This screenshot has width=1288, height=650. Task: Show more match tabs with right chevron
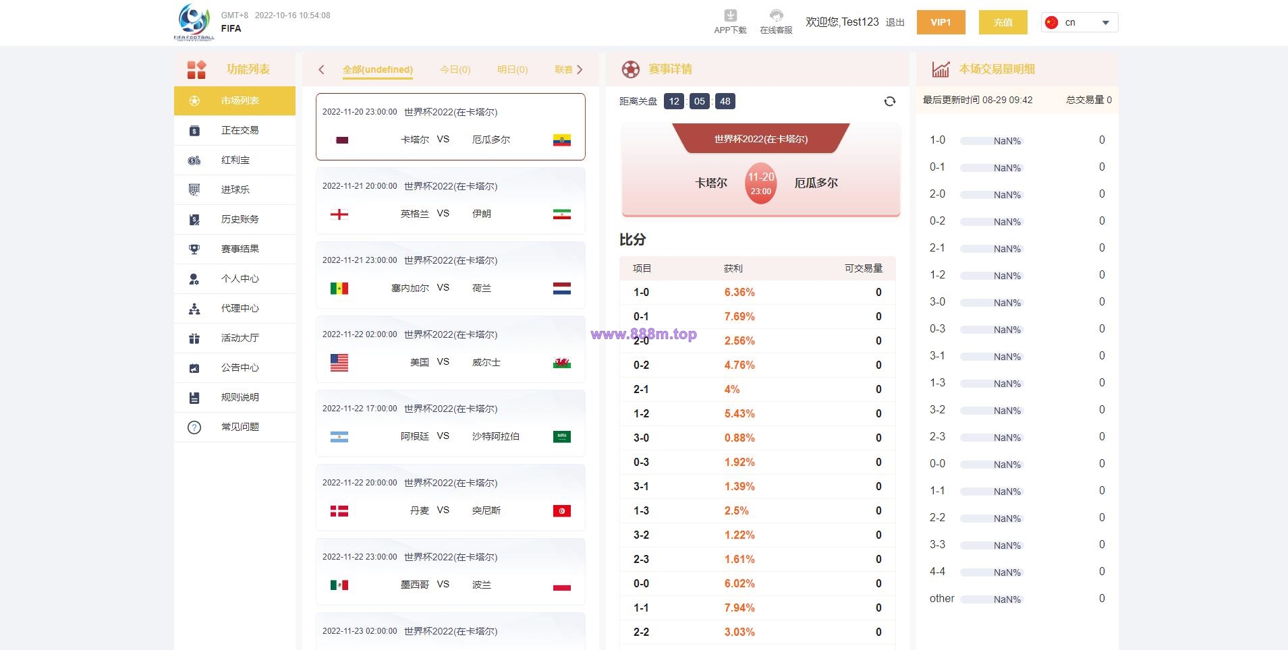(x=580, y=69)
